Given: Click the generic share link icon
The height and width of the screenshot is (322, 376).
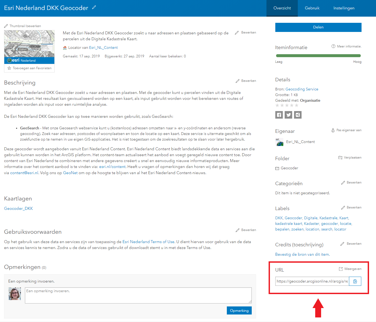Looking at the screenshot, I should click(298, 115).
